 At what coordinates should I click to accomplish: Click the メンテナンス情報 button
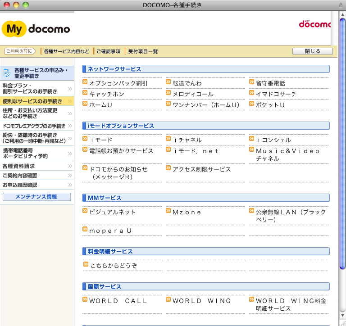(x=37, y=197)
